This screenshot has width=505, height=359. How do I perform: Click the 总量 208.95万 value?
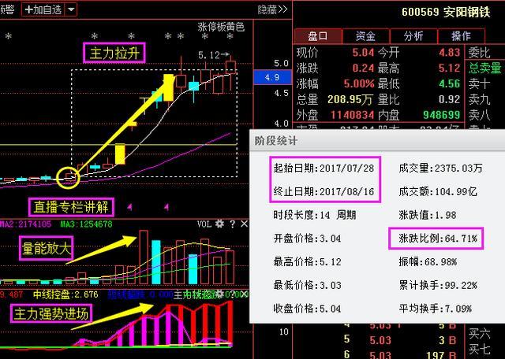(350, 99)
